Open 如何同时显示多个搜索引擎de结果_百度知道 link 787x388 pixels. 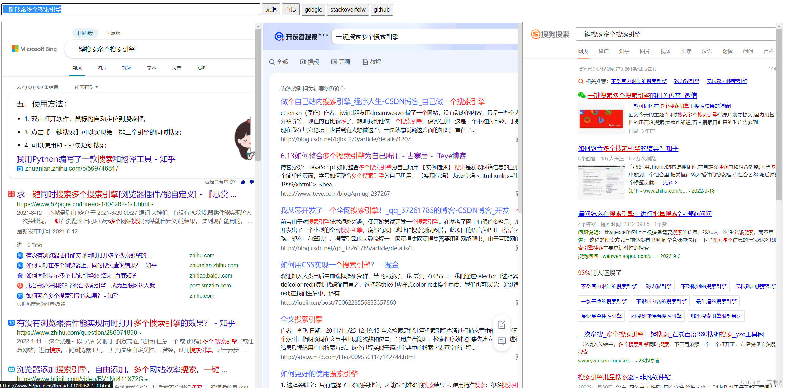[x=81, y=276]
